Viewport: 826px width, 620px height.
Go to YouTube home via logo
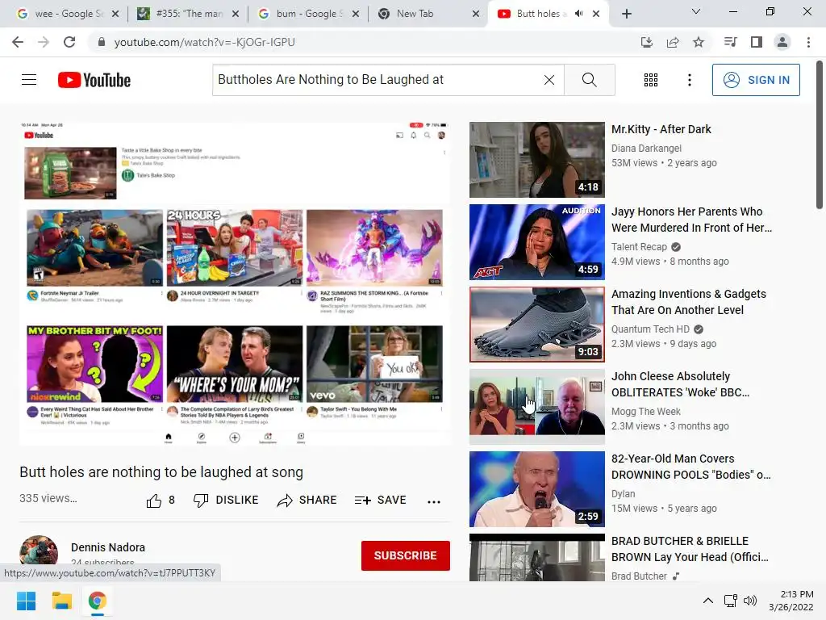click(94, 80)
